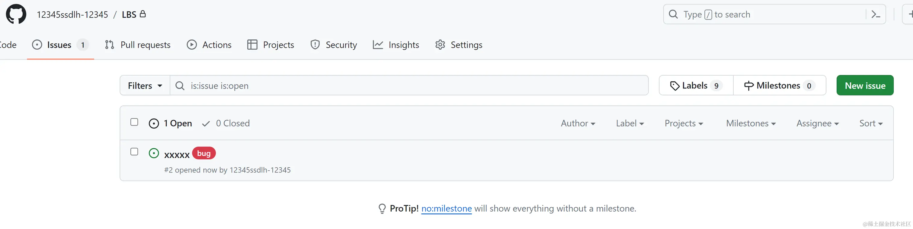913x229 pixels.
Task: Click the Milestones signpost icon
Action: click(748, 86)
